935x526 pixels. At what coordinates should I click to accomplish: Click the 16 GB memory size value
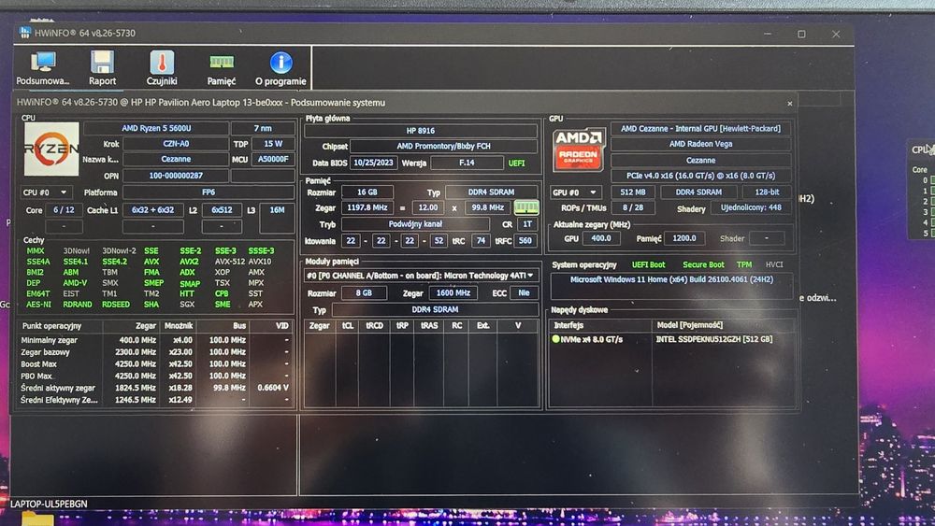tap(367, 192)
